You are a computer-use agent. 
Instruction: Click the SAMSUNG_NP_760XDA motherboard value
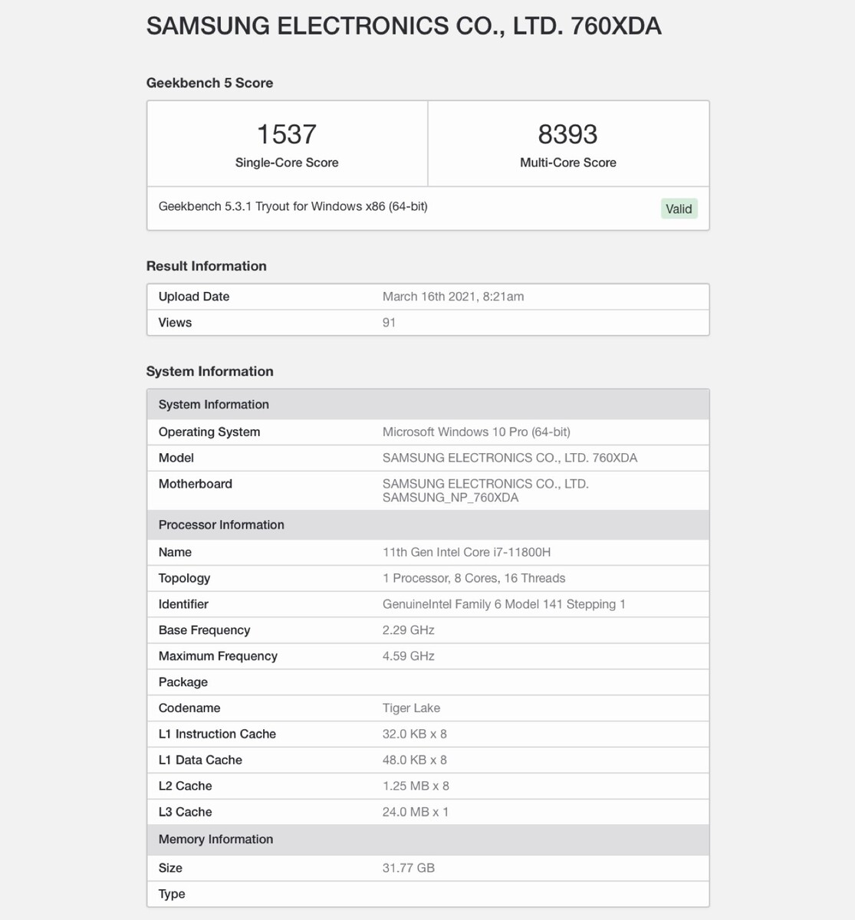point(451,498)
